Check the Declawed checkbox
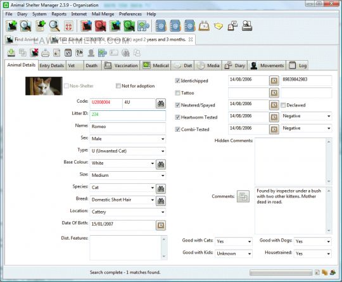The height and width of the screenshot is (282, 342). (283, 105)
